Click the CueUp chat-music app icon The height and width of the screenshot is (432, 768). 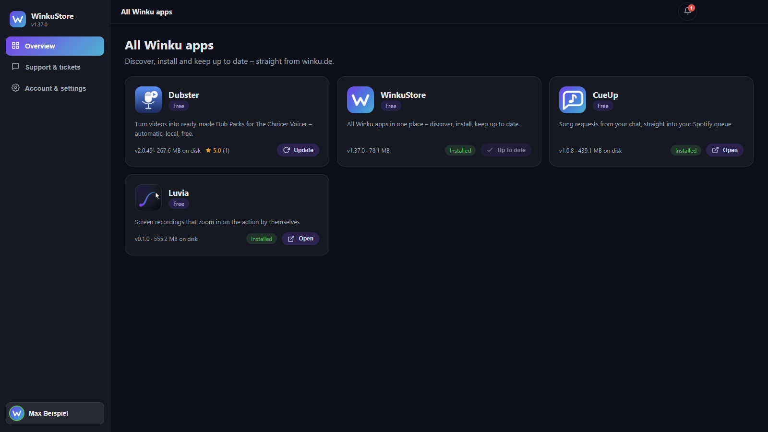coord(573,100)
